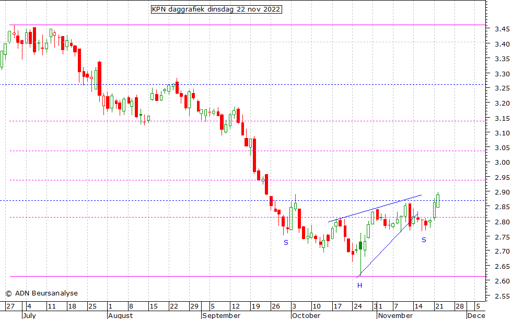Screen dimensions: 512x319
Task: Click the 2.90 price axis label
Action: tap(502, 192)
